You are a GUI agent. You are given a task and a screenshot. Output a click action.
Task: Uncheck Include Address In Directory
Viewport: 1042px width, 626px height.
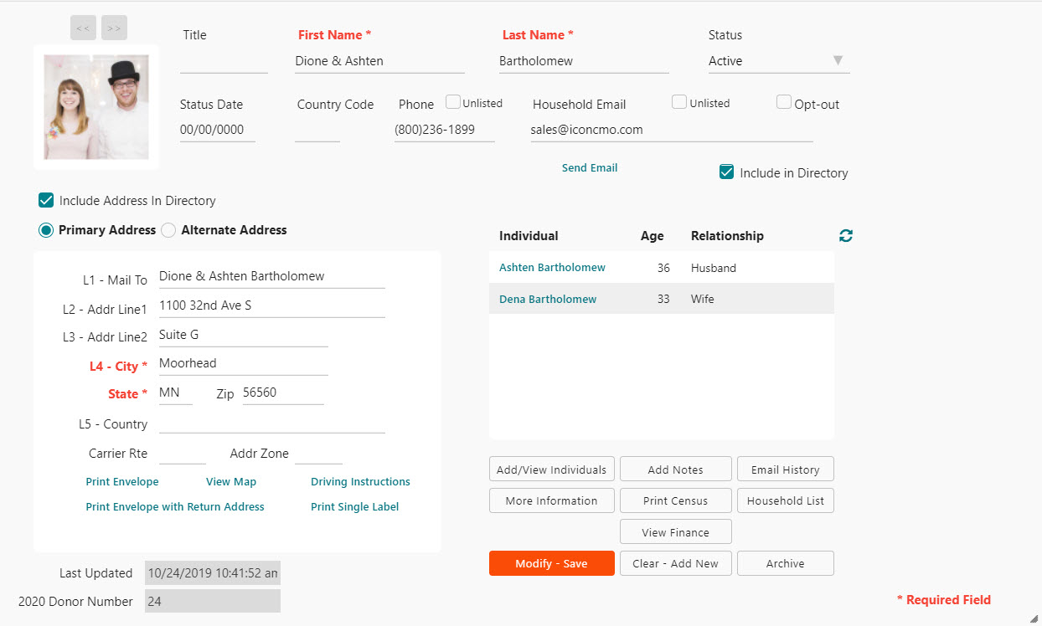[x=46, y=201]
